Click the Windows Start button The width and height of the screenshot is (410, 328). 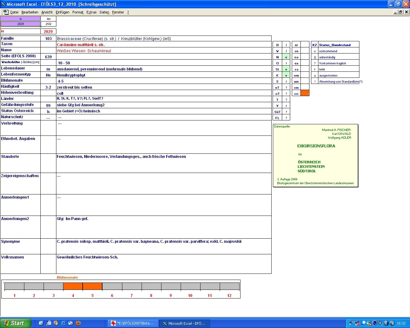coord(15,323)
